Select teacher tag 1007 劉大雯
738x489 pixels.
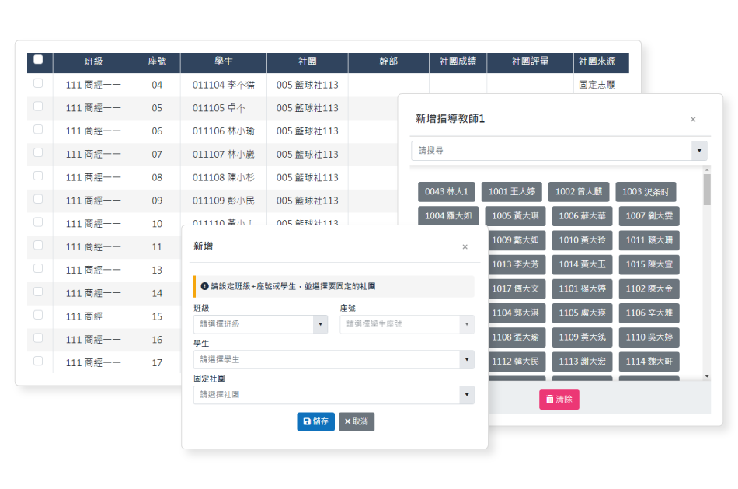click(649, 216)
